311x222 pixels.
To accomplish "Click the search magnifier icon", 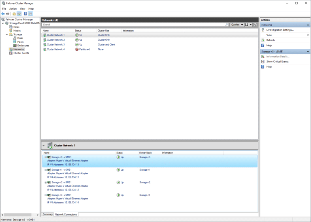I will [x=227, y=25].
